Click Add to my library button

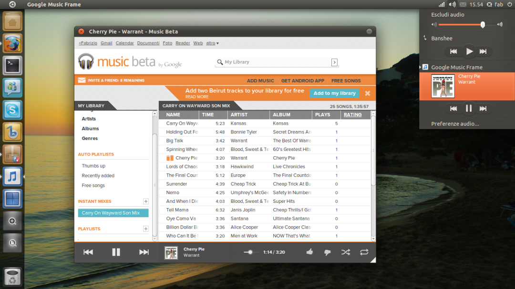click(334, 93)
